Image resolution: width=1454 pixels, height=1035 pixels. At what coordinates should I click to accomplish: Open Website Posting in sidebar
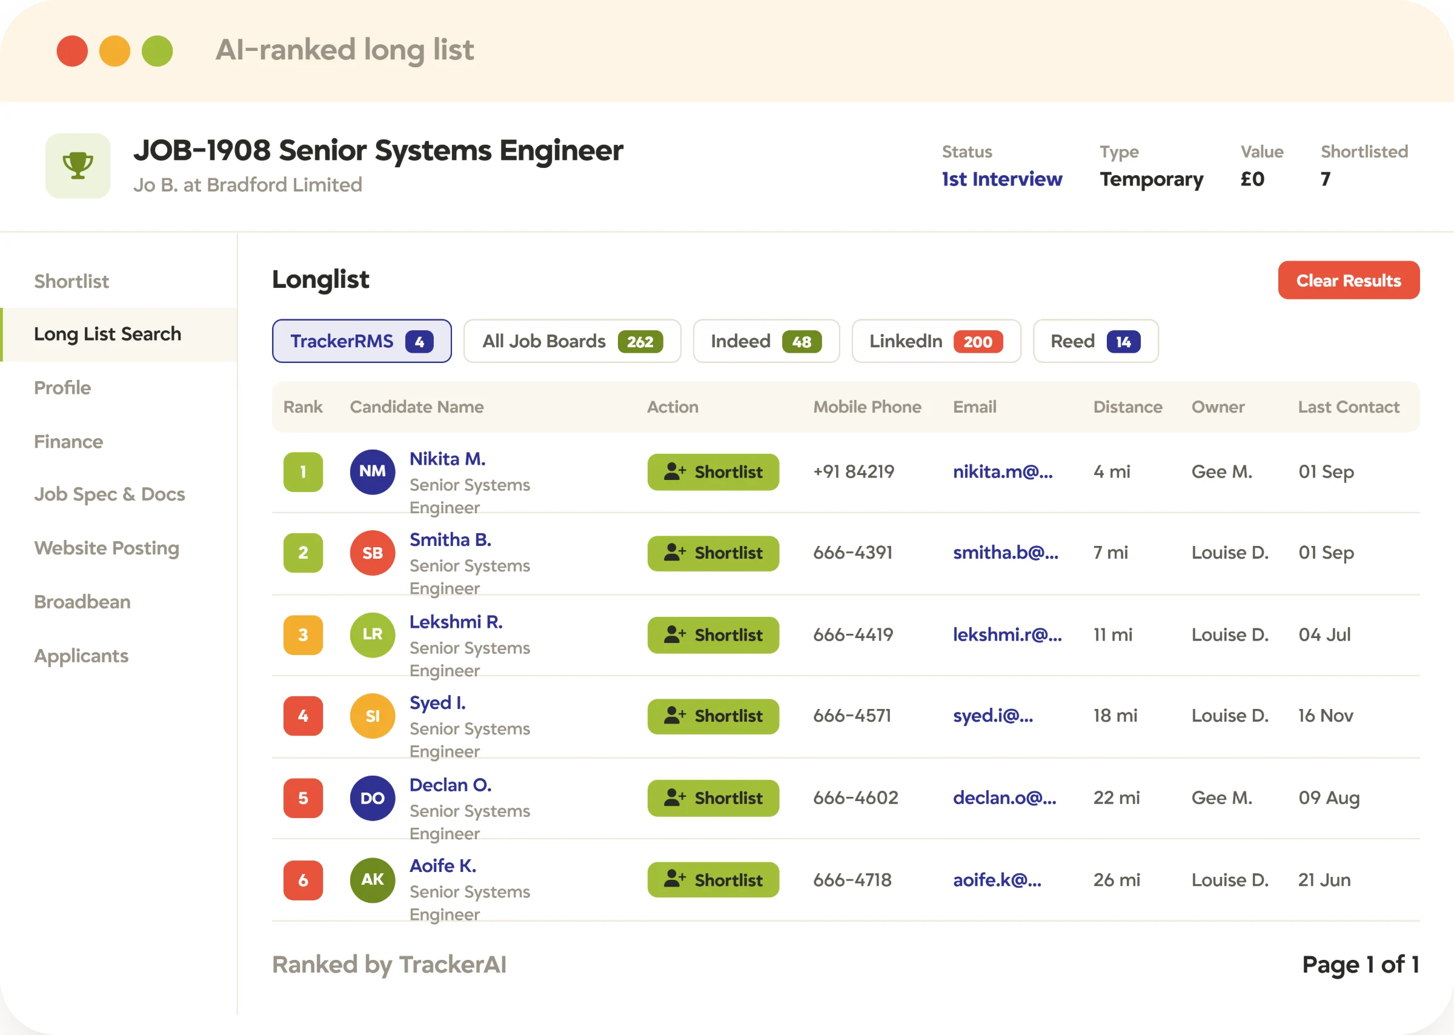[x=107, y=549]
